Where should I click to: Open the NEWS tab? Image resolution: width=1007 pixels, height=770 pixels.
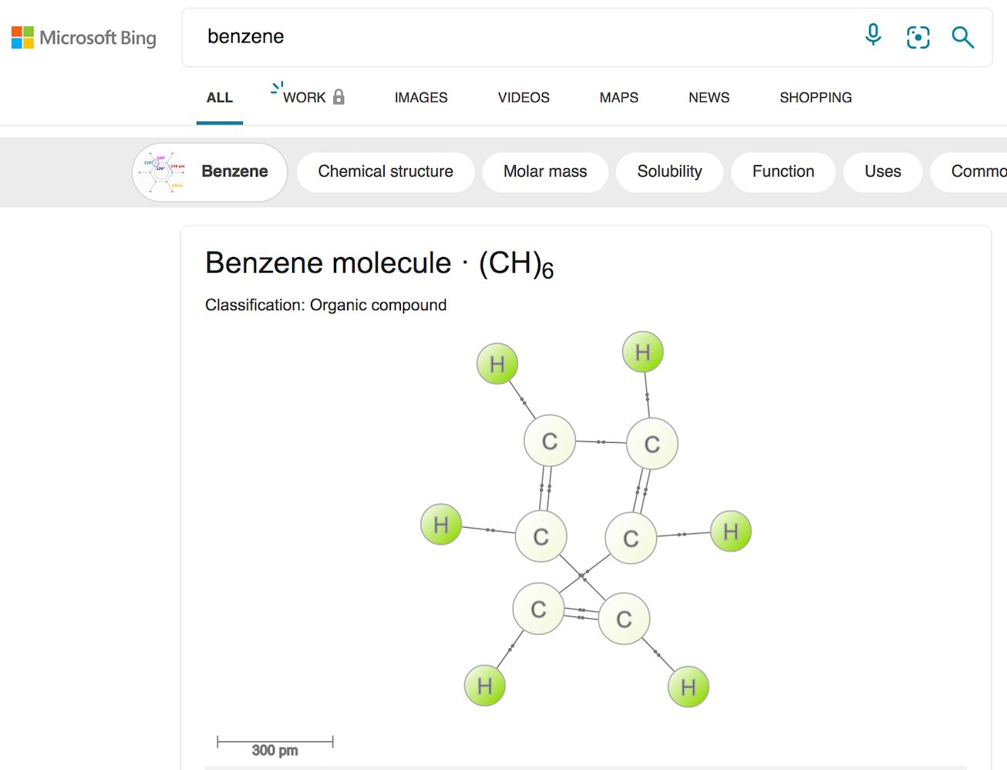click(708, 97)
